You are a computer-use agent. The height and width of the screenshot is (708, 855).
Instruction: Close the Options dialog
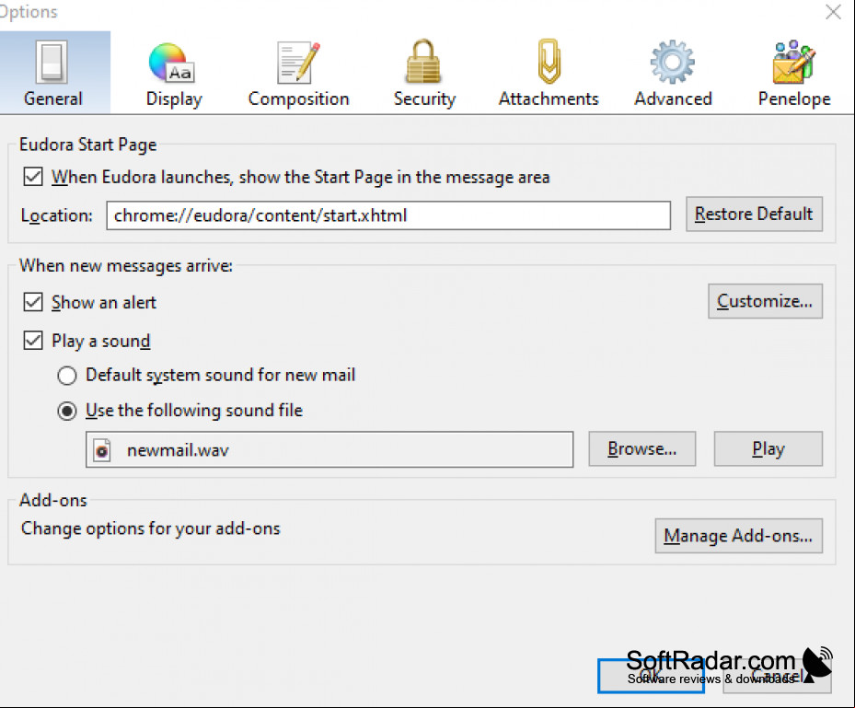[833, 12]
